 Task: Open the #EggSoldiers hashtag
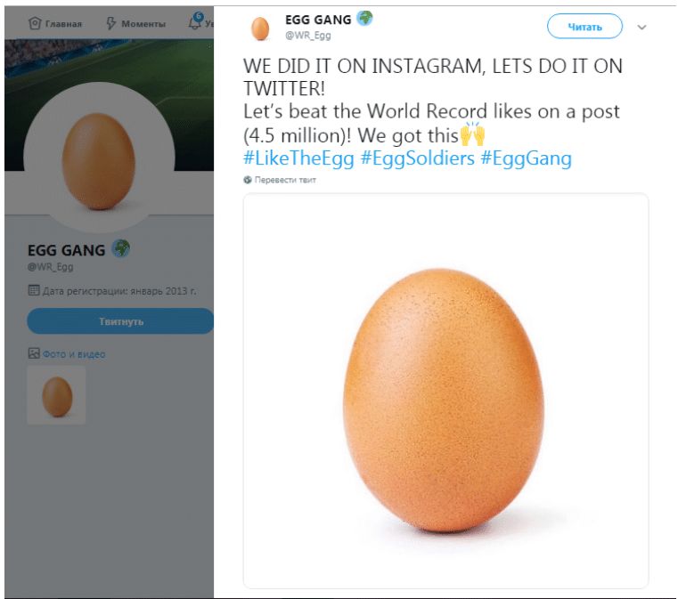[x=417, y=158]
